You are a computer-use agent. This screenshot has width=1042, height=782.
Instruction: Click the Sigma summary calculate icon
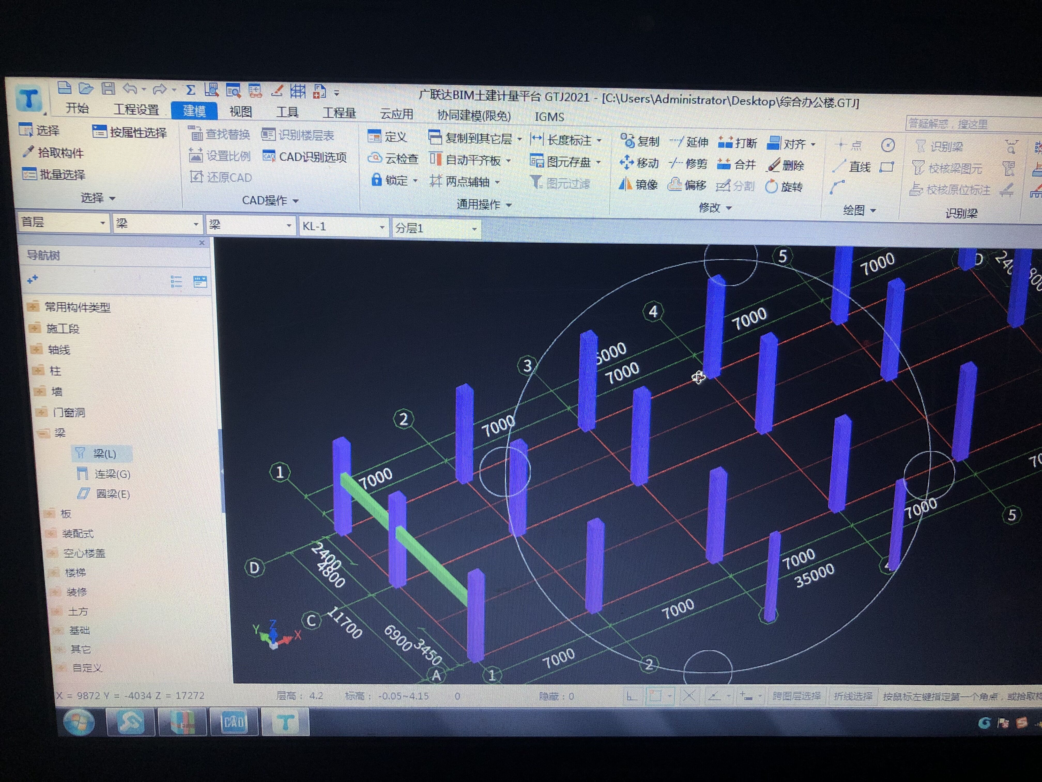point(190,89)
